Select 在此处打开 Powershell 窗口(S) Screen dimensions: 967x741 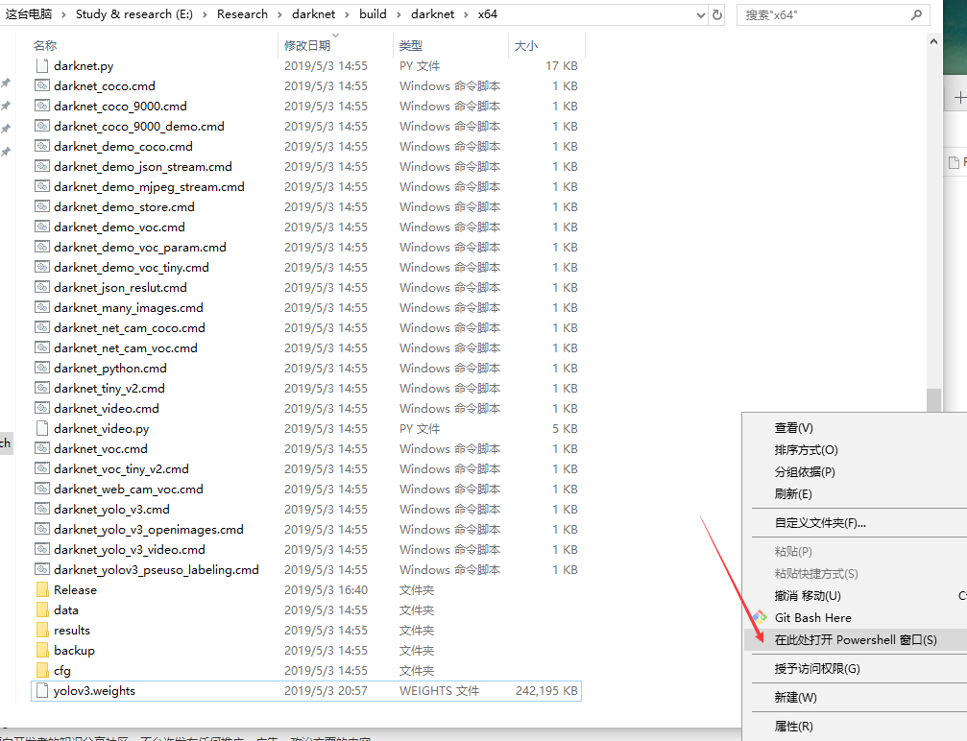point(856,640)
